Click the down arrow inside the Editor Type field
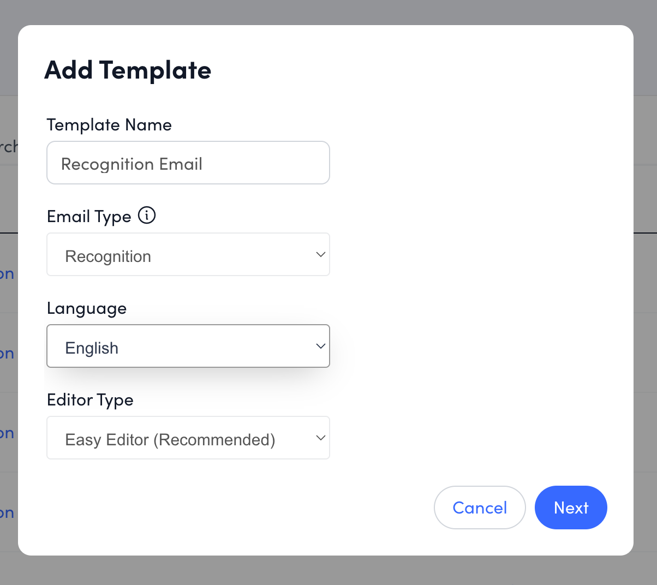The width and height of the screenshot is (657, 585). pyautogui.click(x=321, y=438)
